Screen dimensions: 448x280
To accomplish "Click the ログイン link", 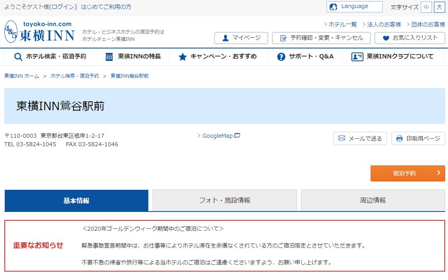I will pos(63,7).
